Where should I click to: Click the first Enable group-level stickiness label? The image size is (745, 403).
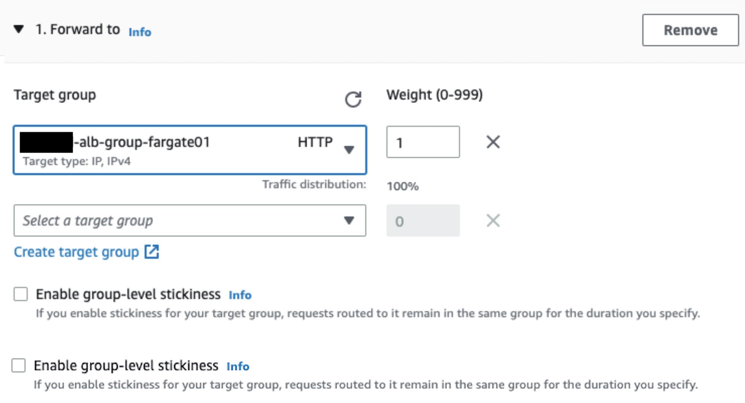[128, 294]
